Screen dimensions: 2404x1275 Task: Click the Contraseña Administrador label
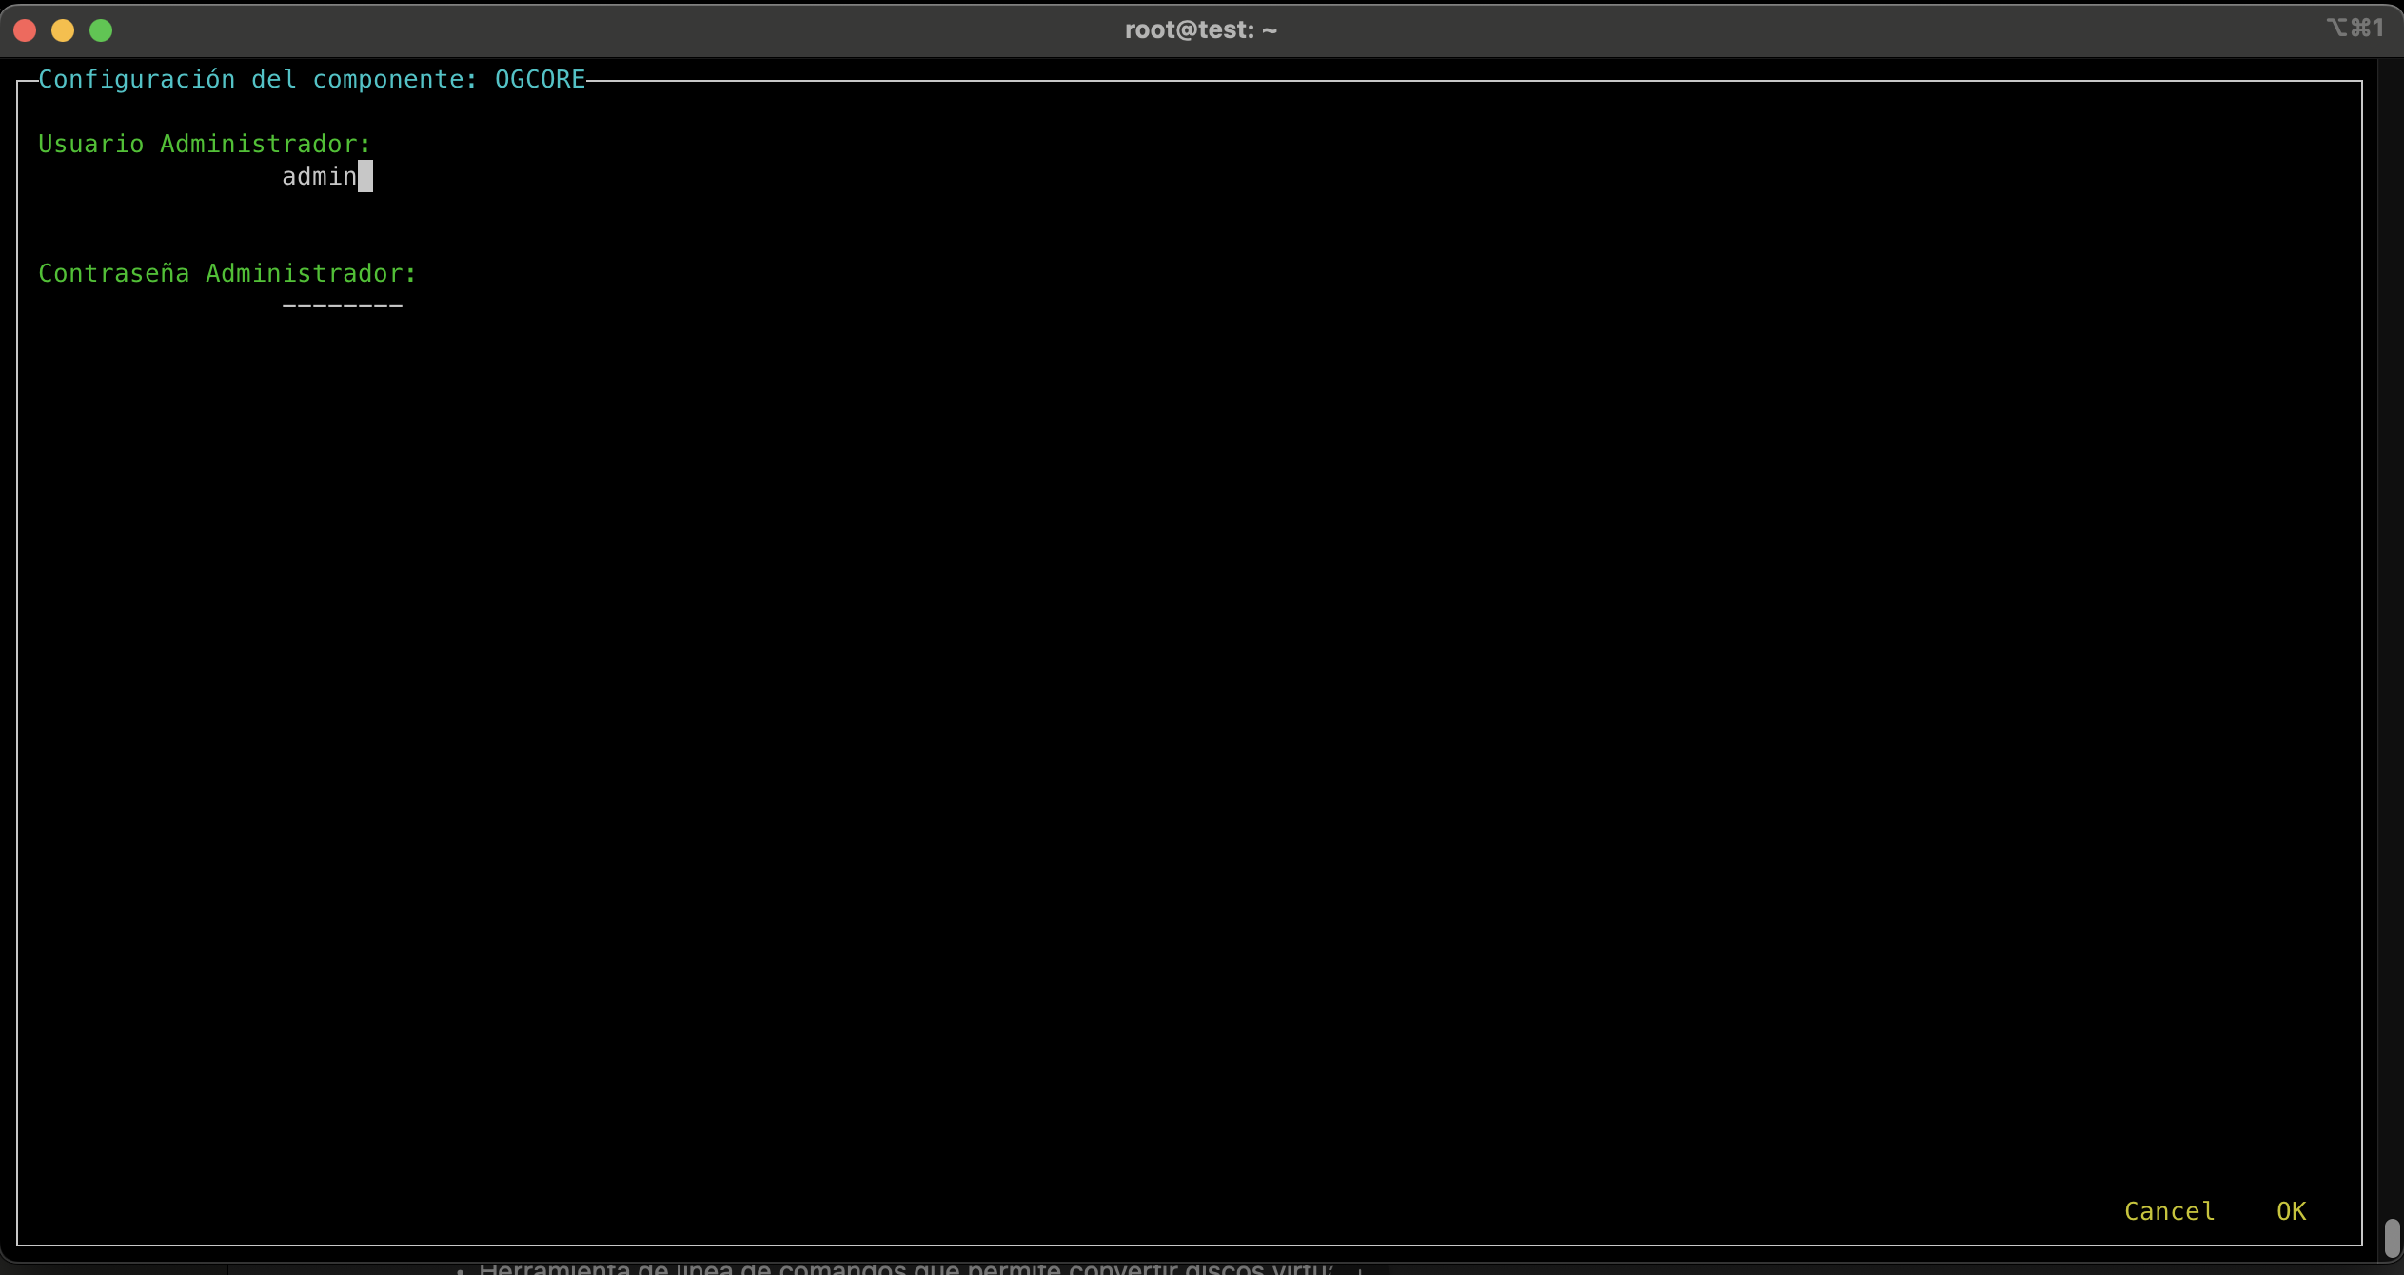coord(227,273)
